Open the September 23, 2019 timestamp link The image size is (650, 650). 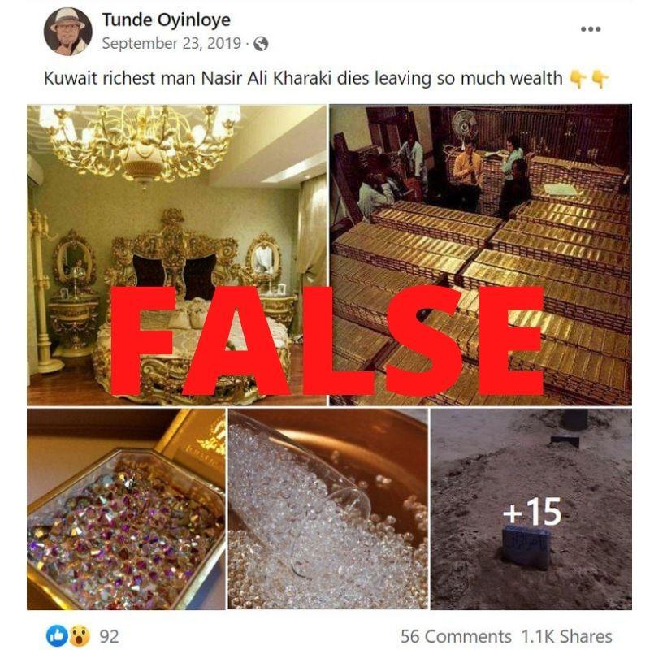[171, 43]
